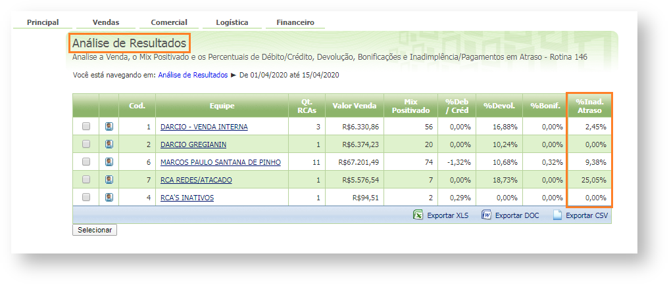Click the Análise de Resultados breadcrumb link
The height and width of the screenshot is (285, 669).
coord(193,75)
